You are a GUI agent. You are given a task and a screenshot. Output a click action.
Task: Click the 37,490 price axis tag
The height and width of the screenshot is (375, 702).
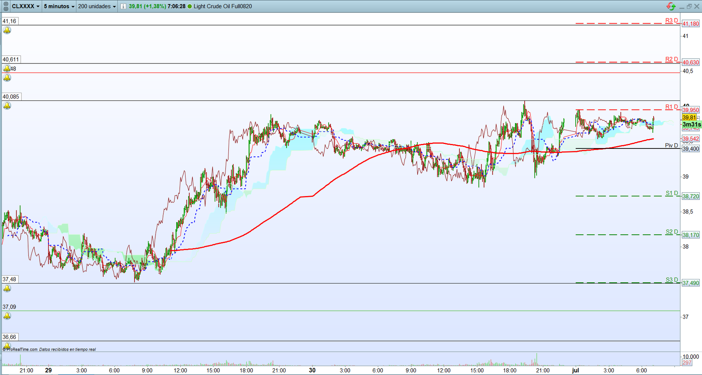pos(691,283)
